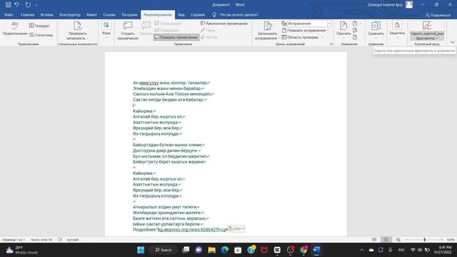Click the Save icon in the title bar
Image resolution: width=457 pixels, height=257 pixels.
(8, 5)
